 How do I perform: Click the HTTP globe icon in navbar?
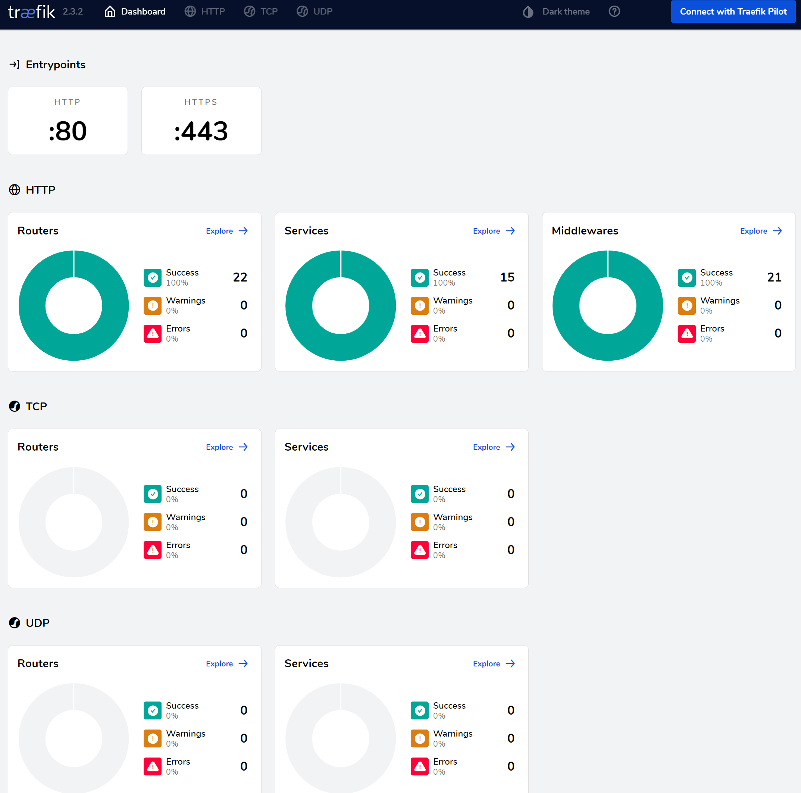click(x=190, y=12)
